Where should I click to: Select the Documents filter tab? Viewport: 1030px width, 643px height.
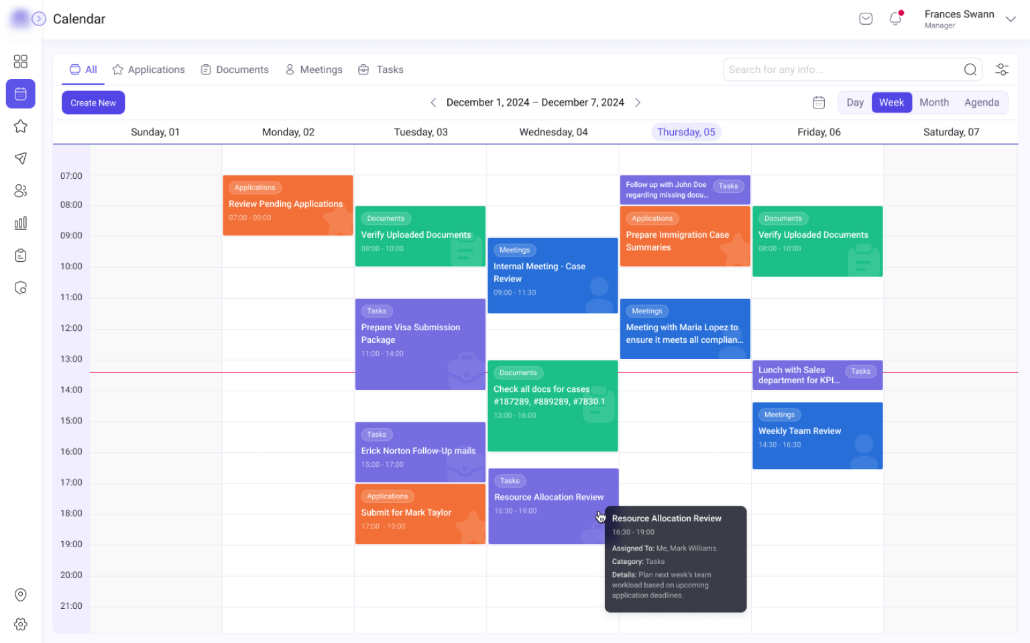point(235,70)
